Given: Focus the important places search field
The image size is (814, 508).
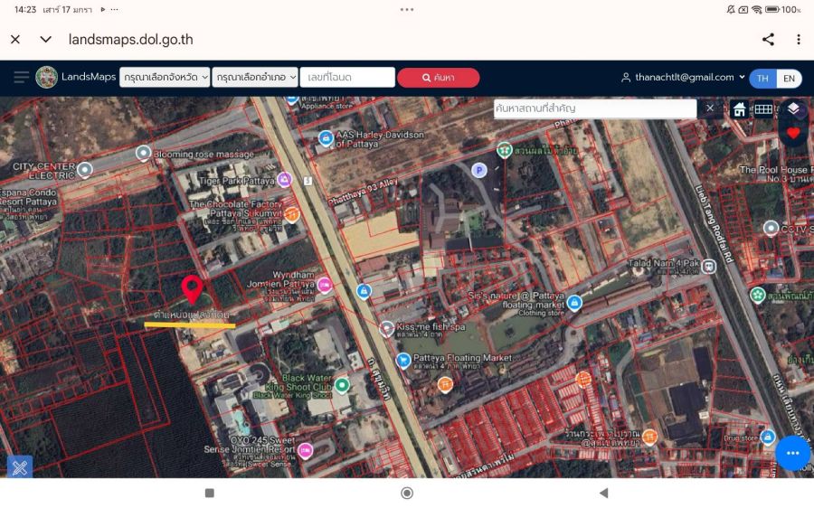Looking at the screenshot, I should pos(594,108).
